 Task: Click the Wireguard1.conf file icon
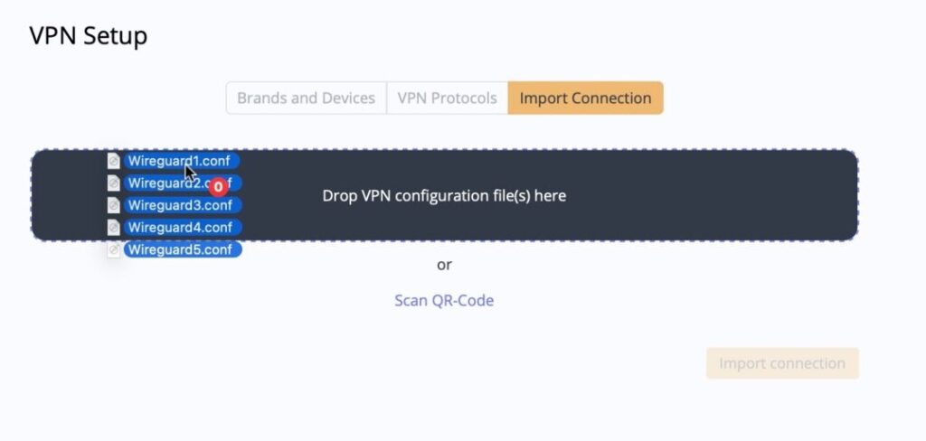point(114,161)
